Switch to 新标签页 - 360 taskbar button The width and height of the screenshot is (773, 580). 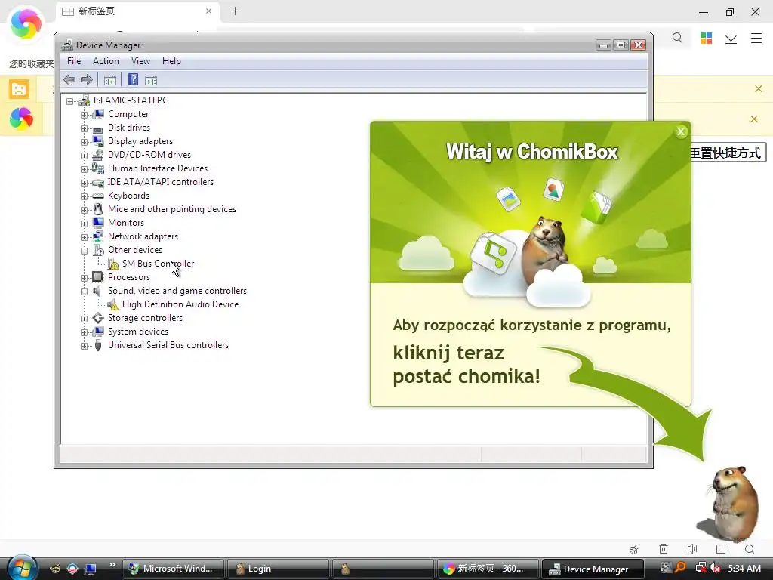488,569
